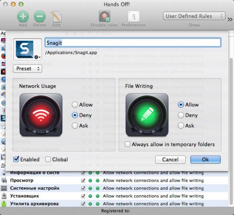Select Ask under Network Usage
This screenshot has height=215, width=234.
(75, 126)
